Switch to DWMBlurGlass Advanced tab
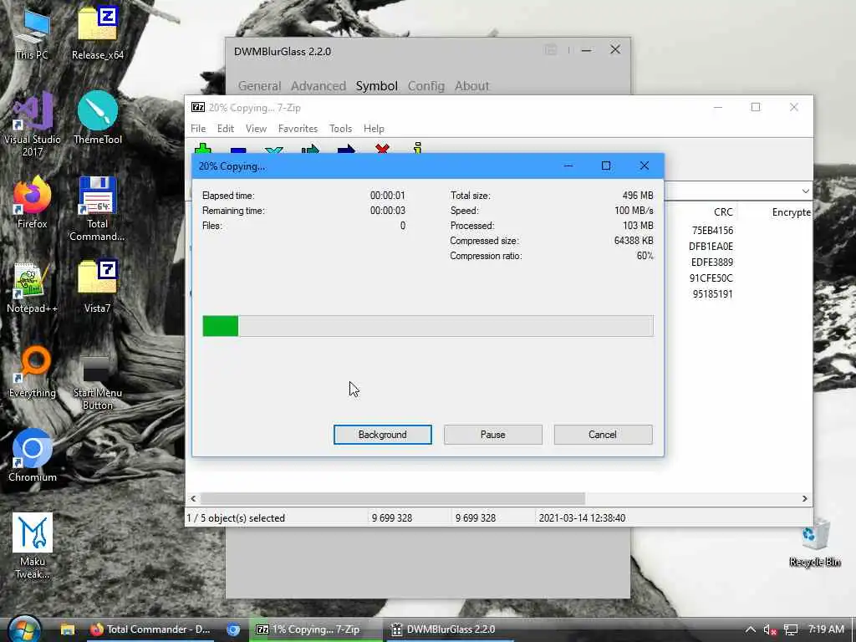 318,86
